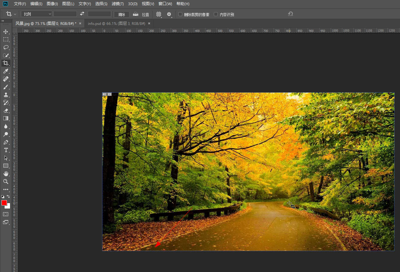This screenshot has width=400, height=272.
Task: Click the 清除 button
Action: coord(121,14)
